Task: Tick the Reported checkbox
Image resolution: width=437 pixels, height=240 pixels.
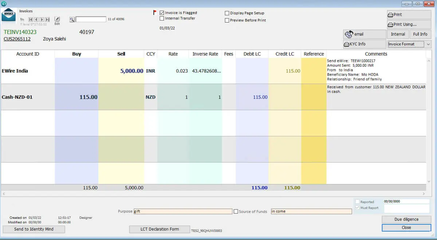Action: [358, 202]
